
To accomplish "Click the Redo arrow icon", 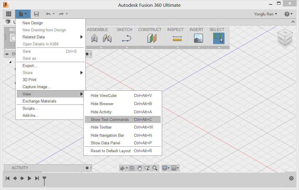I will pos(61,14).
